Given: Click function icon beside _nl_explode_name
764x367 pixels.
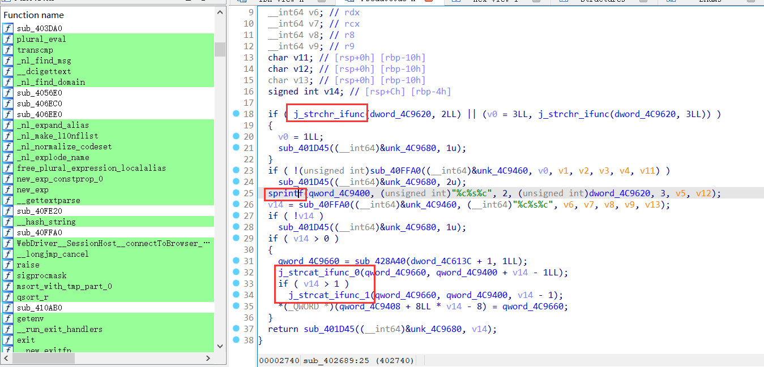Looking at the screenshot, I should [8, 157].
